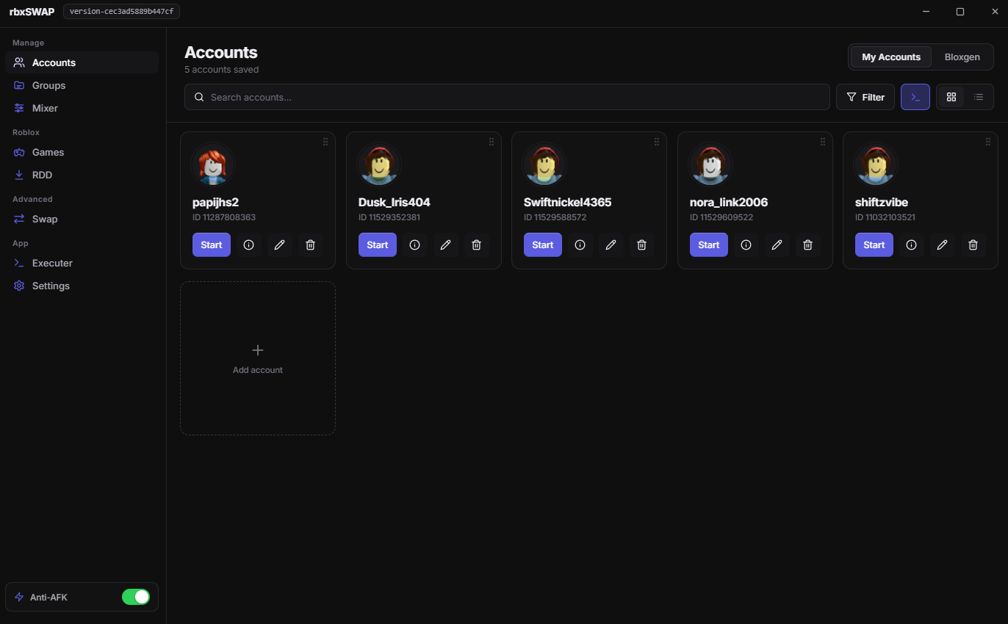Show info for nora_link2006 account

pos(746,245)
